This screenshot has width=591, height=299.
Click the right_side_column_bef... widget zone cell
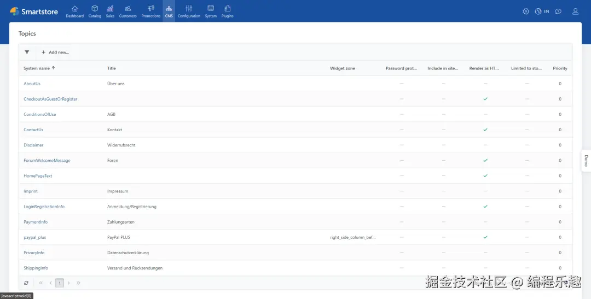(x=353, y=237)
